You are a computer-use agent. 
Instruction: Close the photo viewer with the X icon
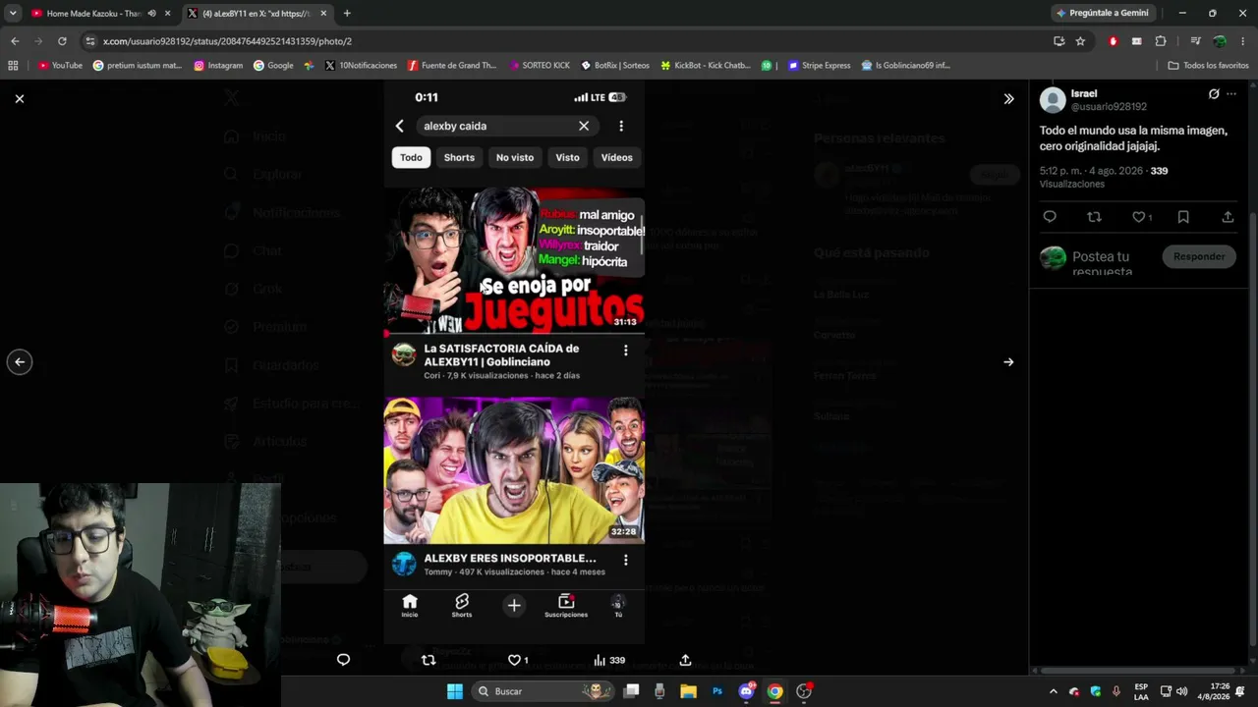coord(20,98)
